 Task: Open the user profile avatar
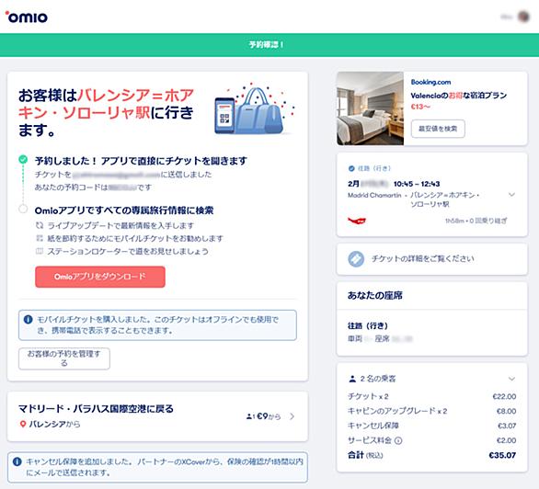[x=523, y=17]
